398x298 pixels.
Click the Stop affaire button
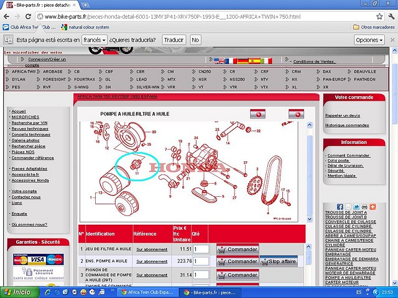click(x=279, y=261)
